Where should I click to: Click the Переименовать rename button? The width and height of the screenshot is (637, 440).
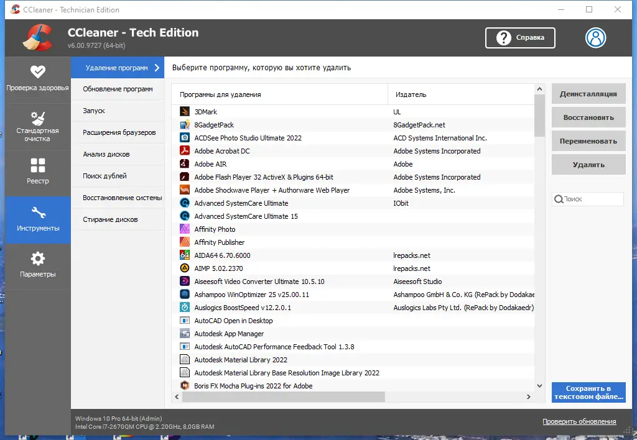tap(588, 141)
